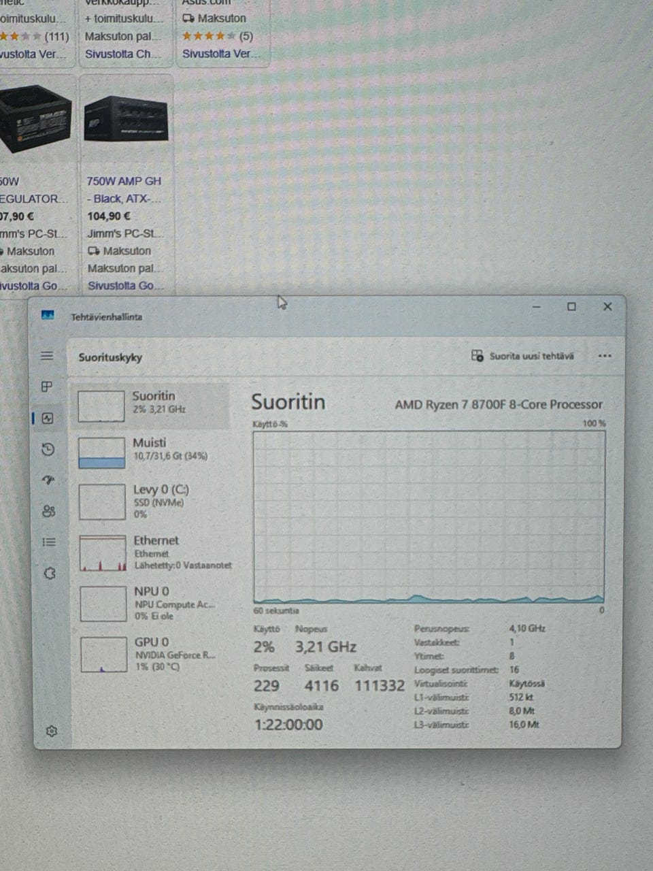The width and height of the screenshot is (653, 871).
Task: Click the AMD Ryzen 7 8700F processor name
Action: (499, 404)
